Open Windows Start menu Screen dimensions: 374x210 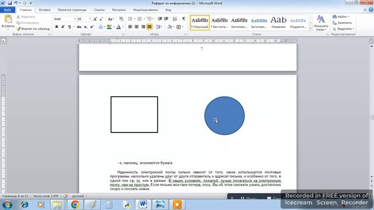pos(7,205)
